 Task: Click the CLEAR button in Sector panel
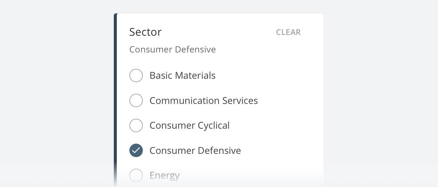coord(288,32)
